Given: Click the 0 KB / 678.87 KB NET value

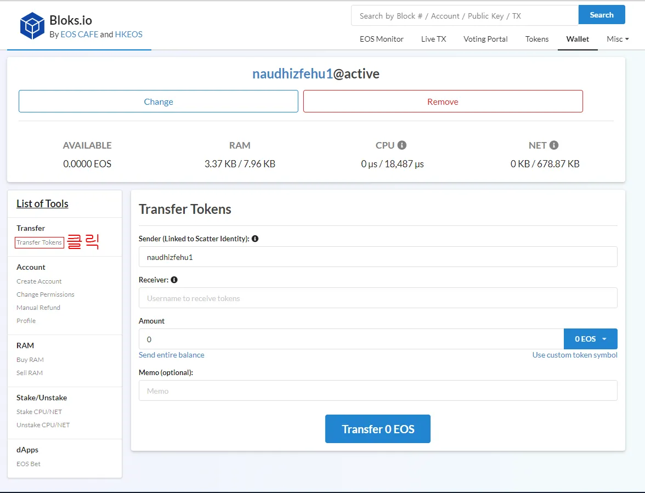Looking at the screenshot, I should 545,163.
